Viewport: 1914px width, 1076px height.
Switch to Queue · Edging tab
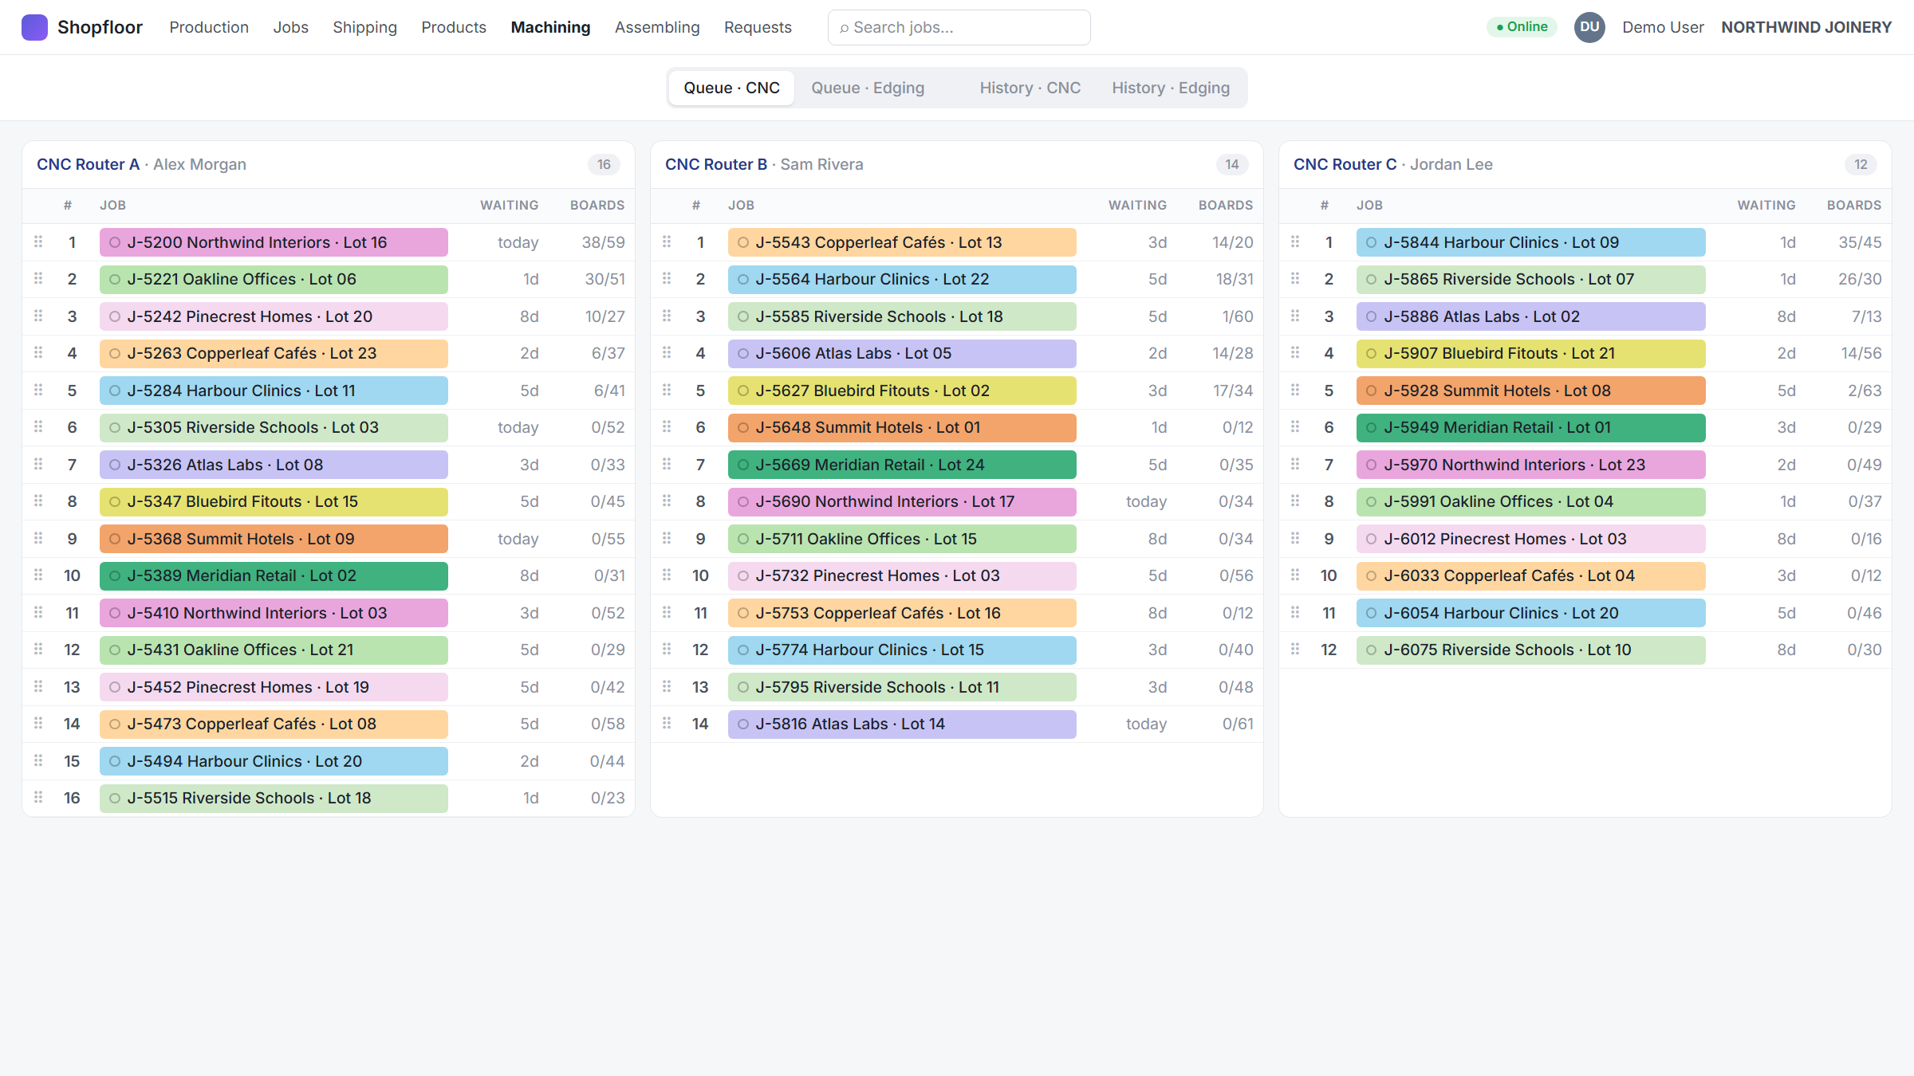pos(868,88)
